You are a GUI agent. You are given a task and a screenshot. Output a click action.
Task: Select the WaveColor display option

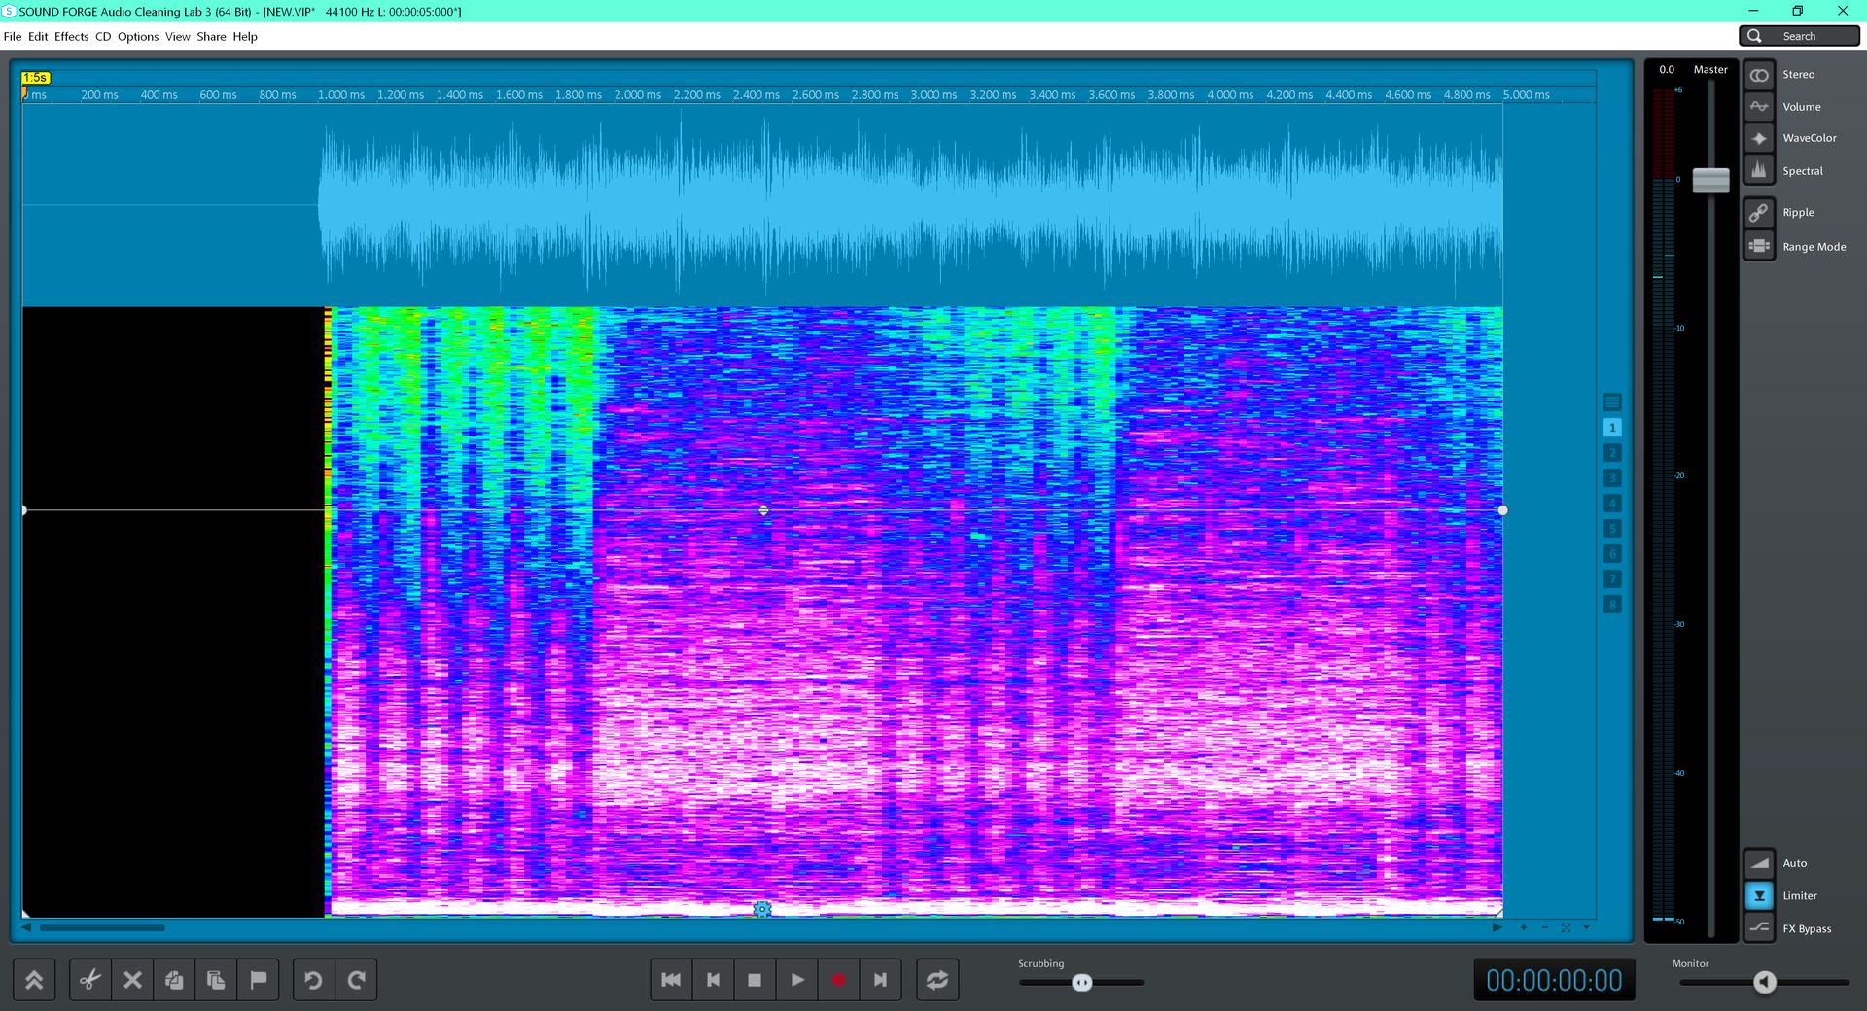pos(1759,138)
